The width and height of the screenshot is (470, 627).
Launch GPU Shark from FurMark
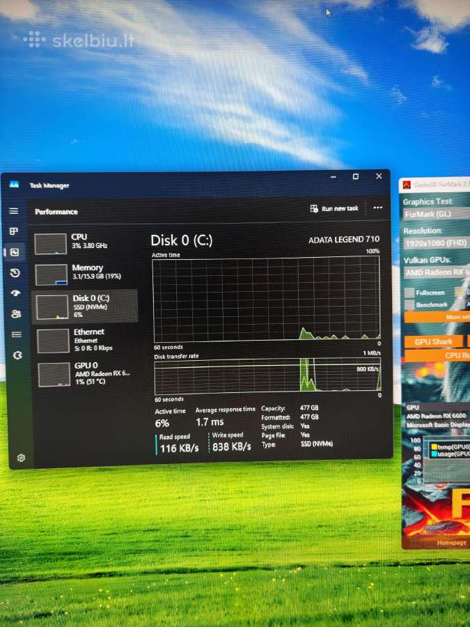coord(434,341)
